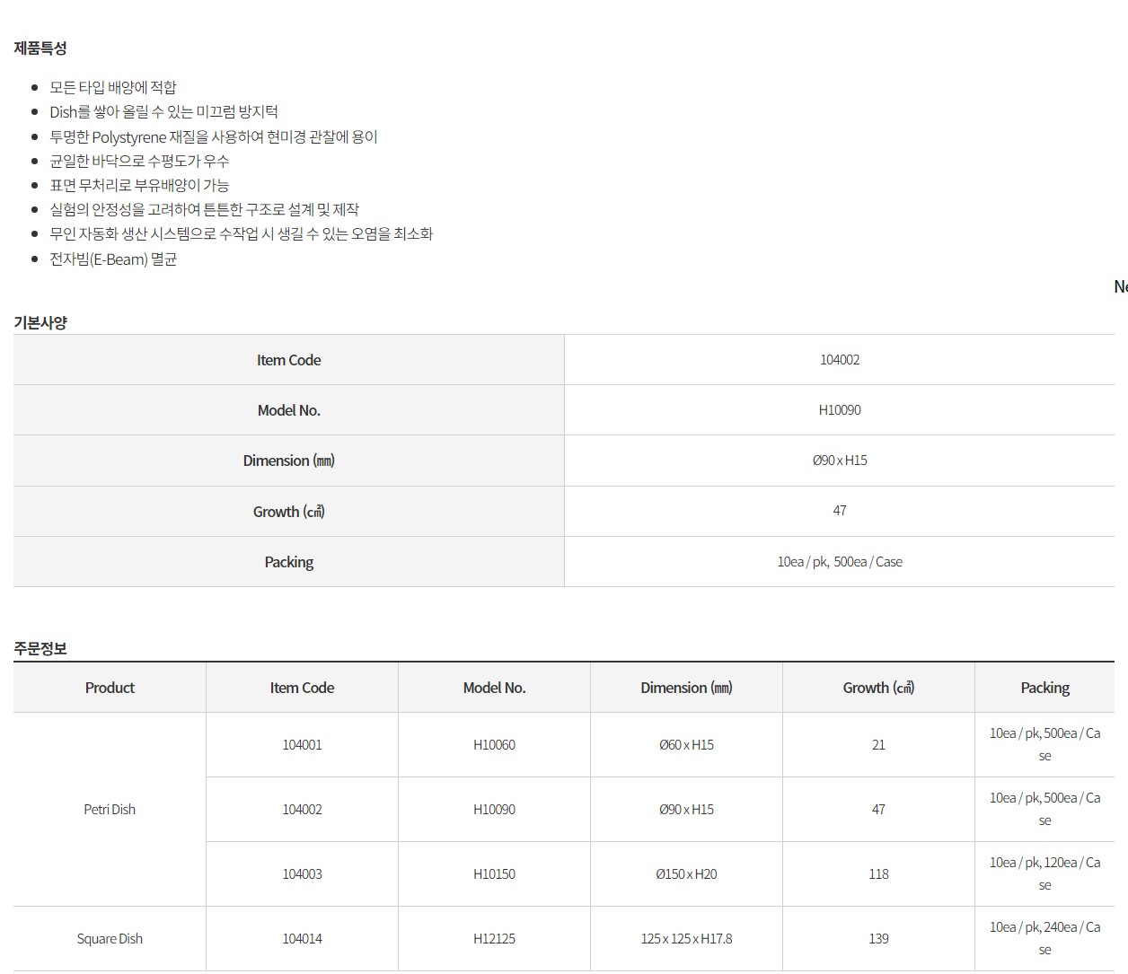Click 'Growth (㎠)' column header in 주문정보
Viewport: 1128px width, 974px height.
coord(878,688)
